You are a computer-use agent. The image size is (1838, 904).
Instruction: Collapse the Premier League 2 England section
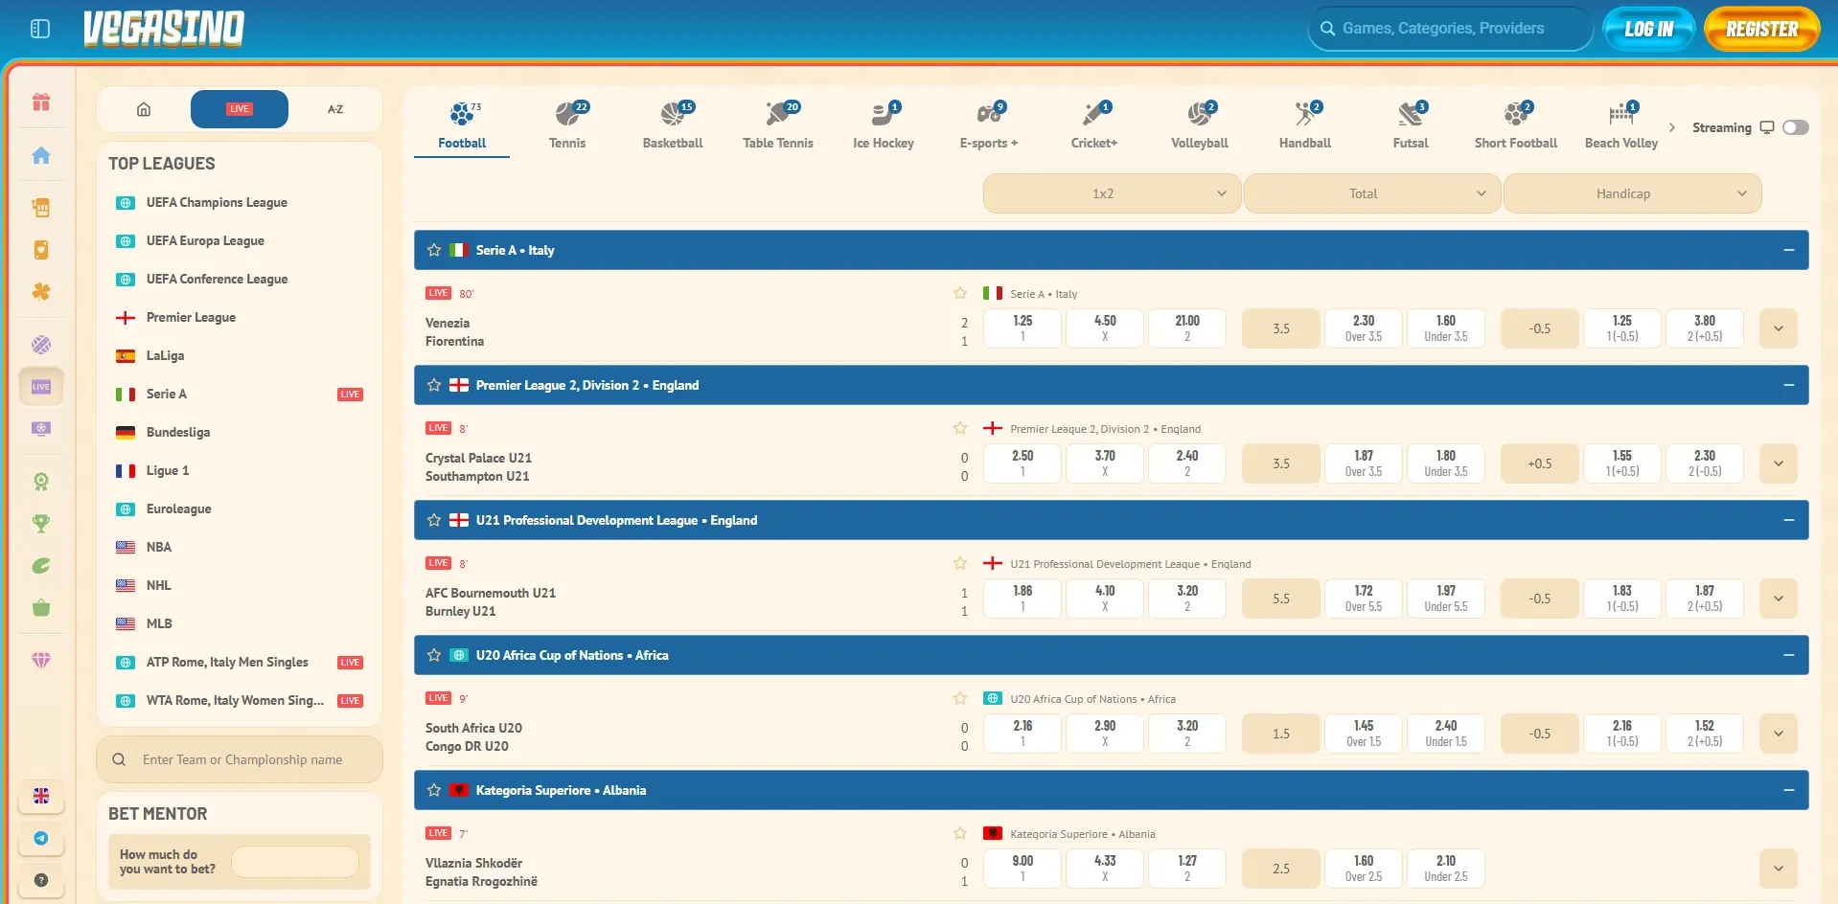pyautogui.click(x=1788, y=385)
